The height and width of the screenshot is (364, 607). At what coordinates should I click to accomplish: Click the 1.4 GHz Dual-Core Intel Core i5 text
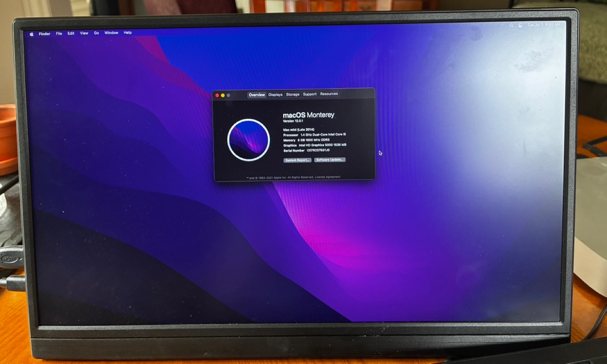323,134
